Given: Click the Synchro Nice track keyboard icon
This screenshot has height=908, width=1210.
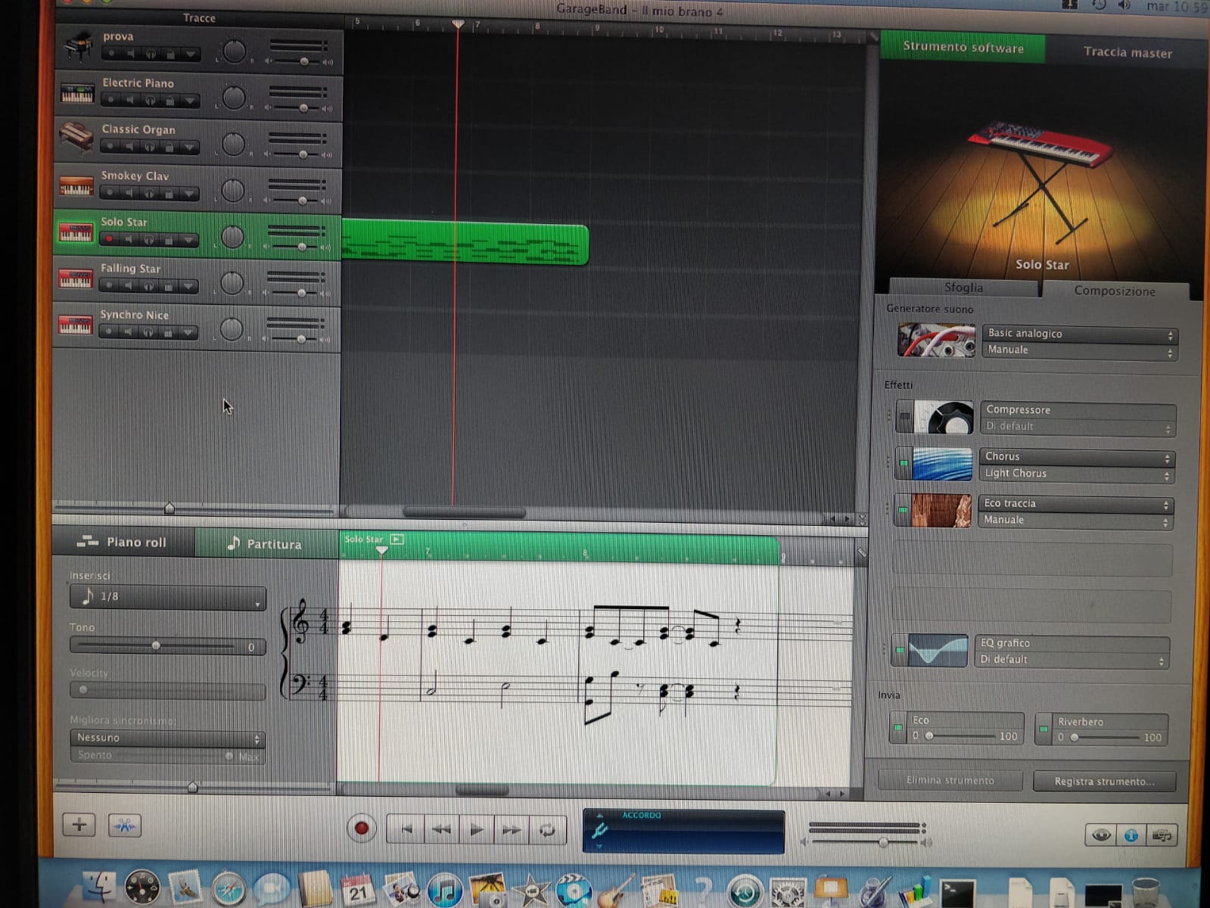Looking at the screenshot, I should [x=76, y=325].
